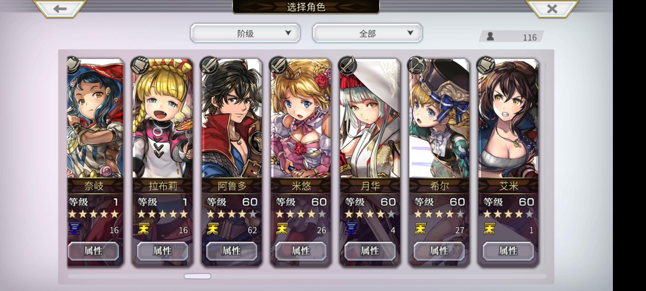This screenshot has height=291, width=646.
Task: Click the horizontal scrollbar thumb below the cards
Action: point(197,276)
